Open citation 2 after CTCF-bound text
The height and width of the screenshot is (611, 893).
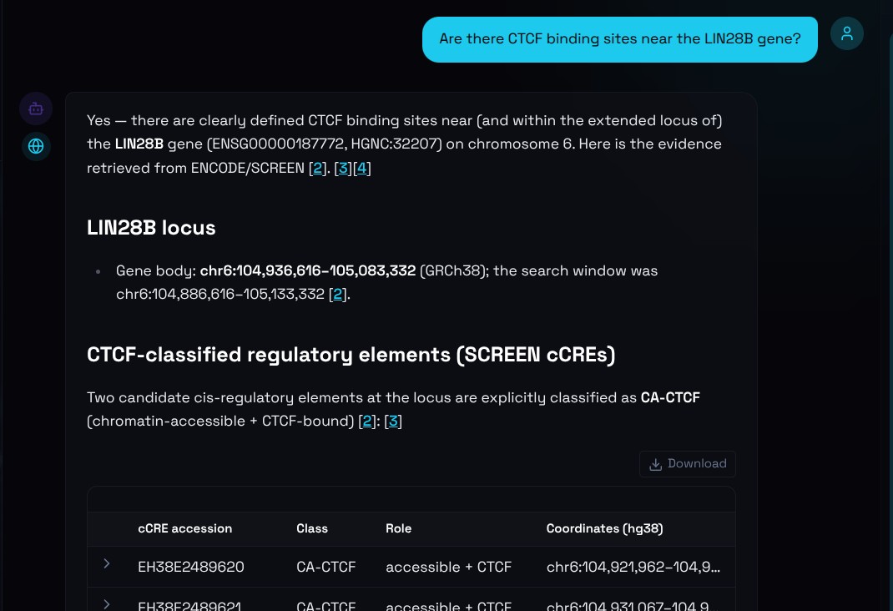(367, 421)
